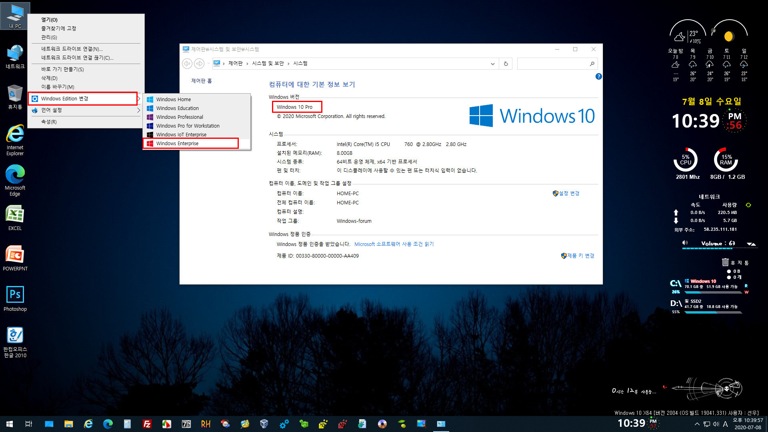Go forward in Control Panel navigation
Screen dimensions: 768x432
[x=199, y=64]
